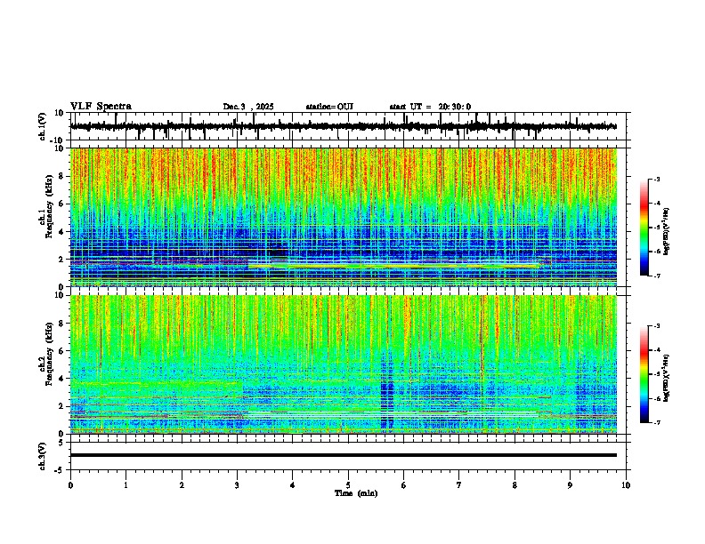705x544 pixels.
Task: Click the "-3" tick on ch.1 color bar
Action: click(656, 179)
